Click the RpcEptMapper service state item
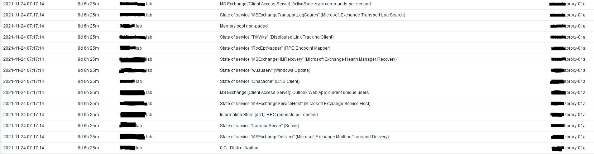Viewport: 594px width, 154px height. tap(275, 48)
